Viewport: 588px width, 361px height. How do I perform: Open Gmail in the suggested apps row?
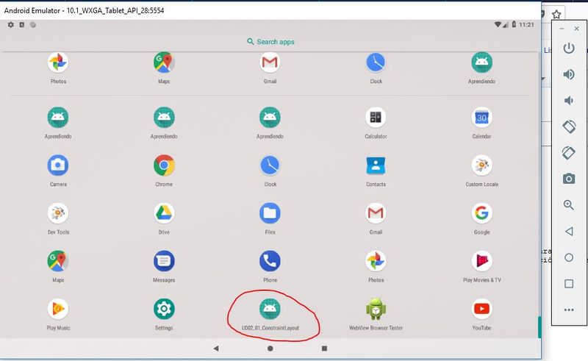[x=270, y=62]
